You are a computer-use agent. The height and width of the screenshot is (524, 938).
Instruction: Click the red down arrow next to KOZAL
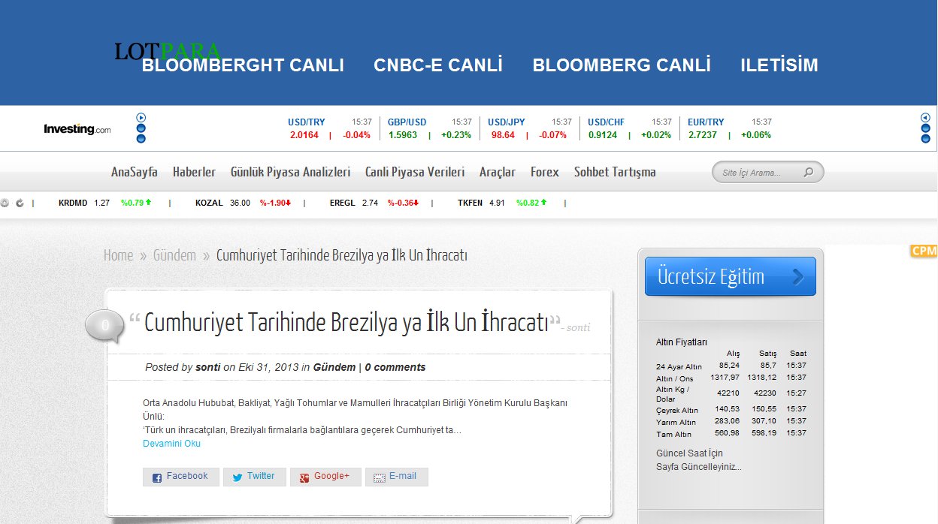(288, 203)
